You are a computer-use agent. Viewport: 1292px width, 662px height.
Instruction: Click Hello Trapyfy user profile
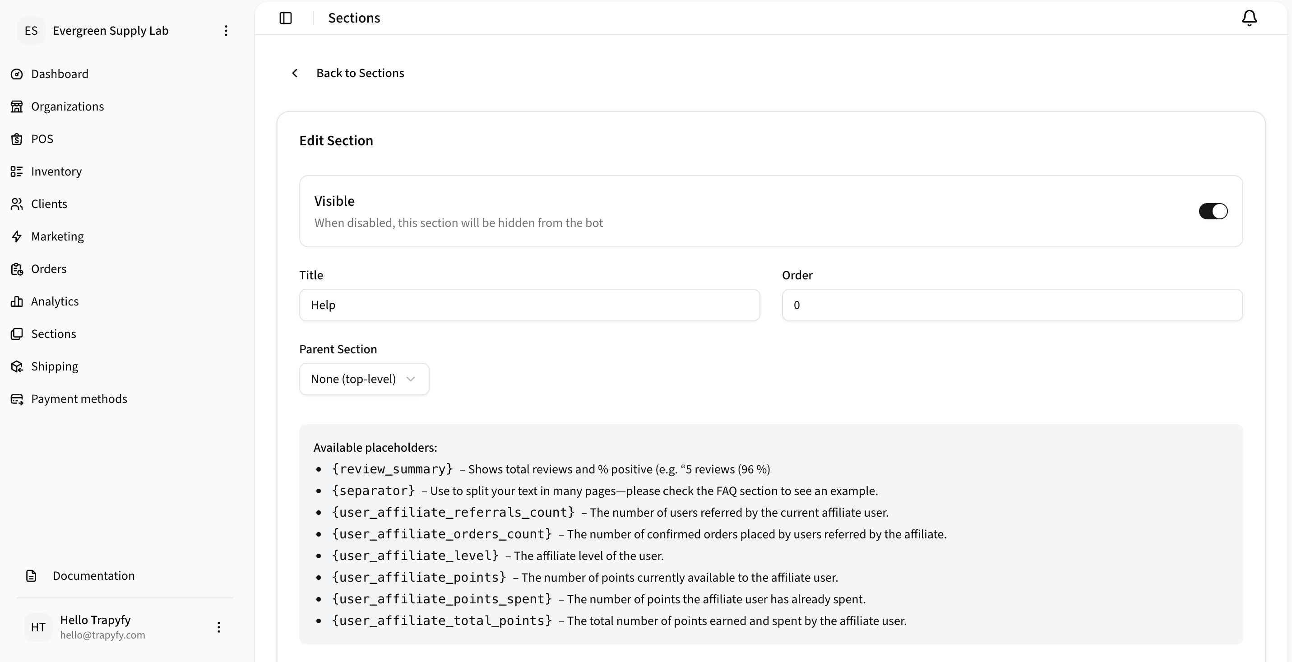coord(95,620)
